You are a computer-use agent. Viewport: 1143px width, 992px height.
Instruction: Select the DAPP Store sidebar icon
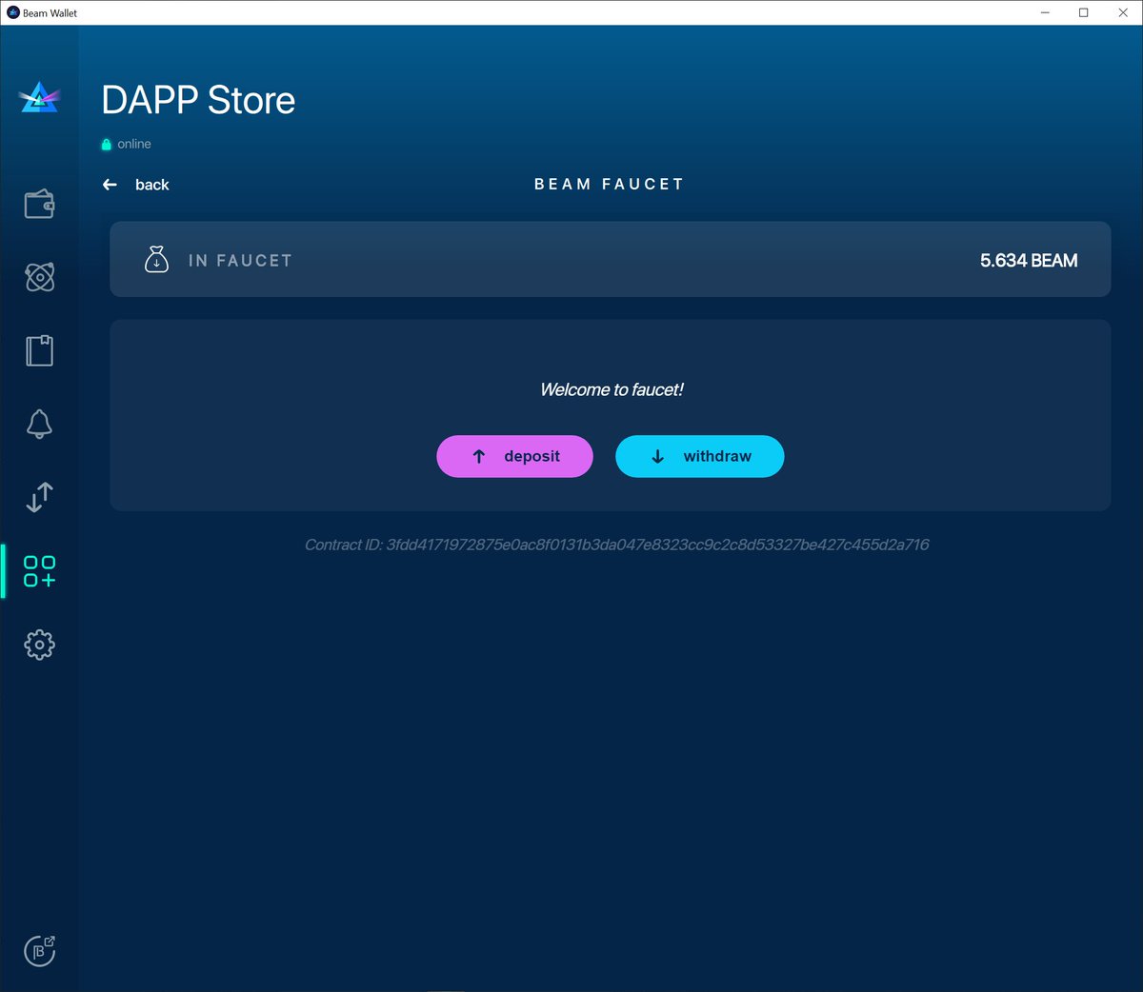pyautogui.click(x=39, y=571)
